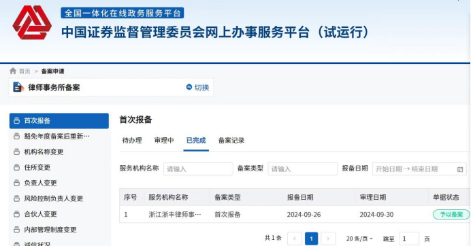The image size is (471, 246).
Task: Click the icon beside 机构名称变更
Action: click(x=17, y=152)
